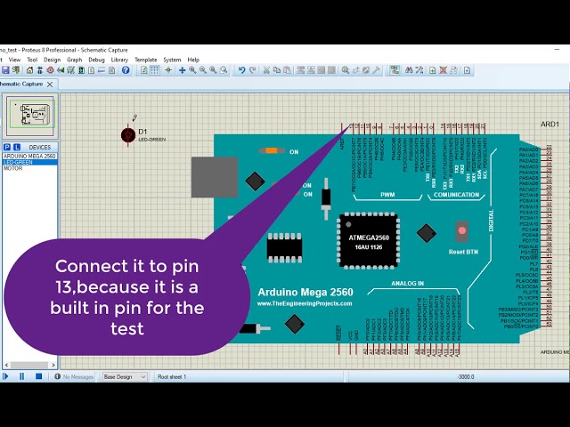
Task: Click the Cut scissors icon
Action: click(266, 70)
